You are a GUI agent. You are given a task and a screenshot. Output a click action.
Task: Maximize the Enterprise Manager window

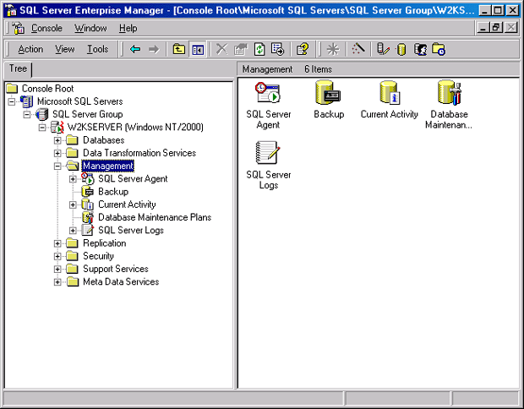pyautogui.click(x=498, y=10)
